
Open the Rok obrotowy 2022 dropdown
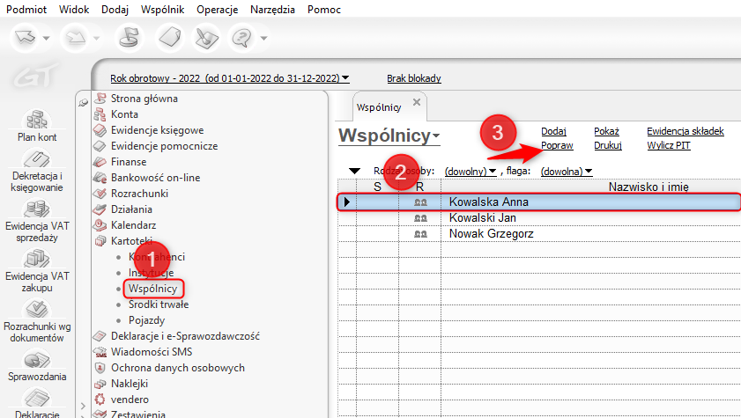click(x=230, y=78)
